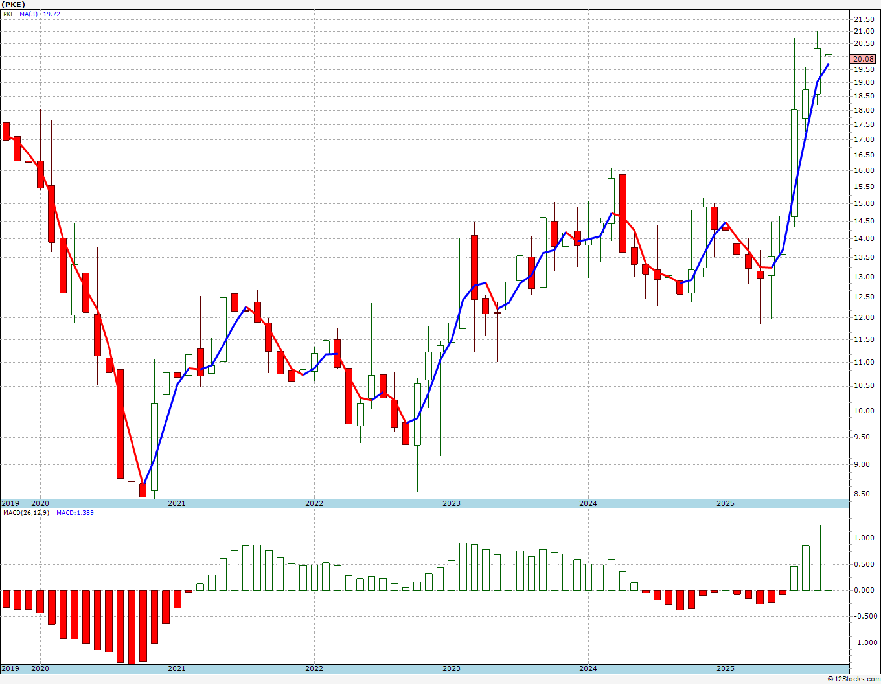The width and height of the screenshot is (881, 684).
Task: Select the 11.00 price axis label
Action: click(x=864, y=363)
